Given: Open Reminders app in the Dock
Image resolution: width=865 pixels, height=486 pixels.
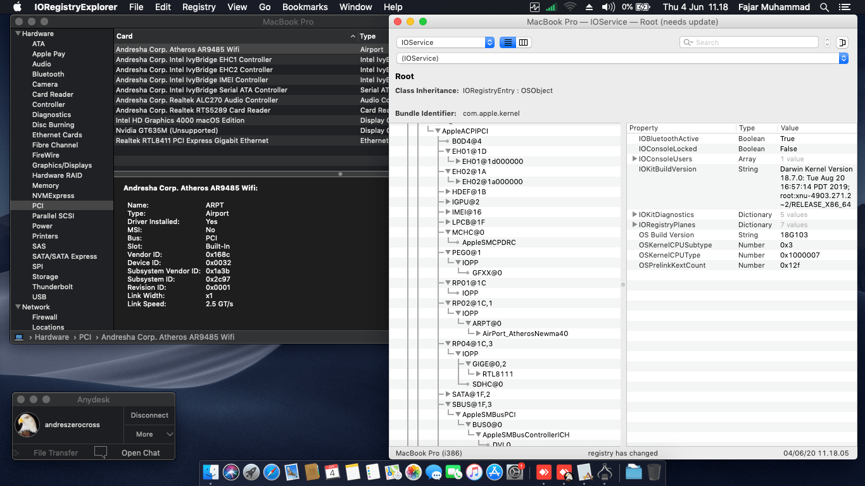Looking at the screenshot, I should click(373, 472).
